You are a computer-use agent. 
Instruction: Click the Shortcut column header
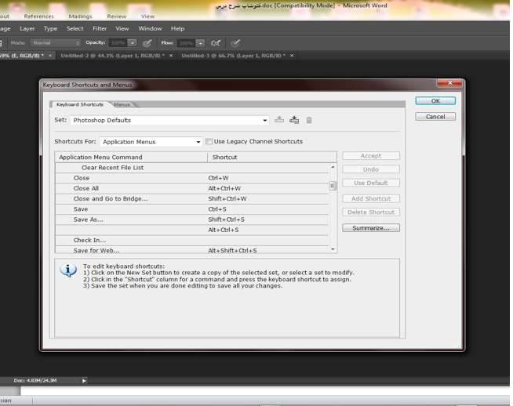click(x=272, y=158)
